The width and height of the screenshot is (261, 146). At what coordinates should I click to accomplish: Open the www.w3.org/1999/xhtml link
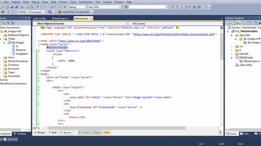[80, 41]
